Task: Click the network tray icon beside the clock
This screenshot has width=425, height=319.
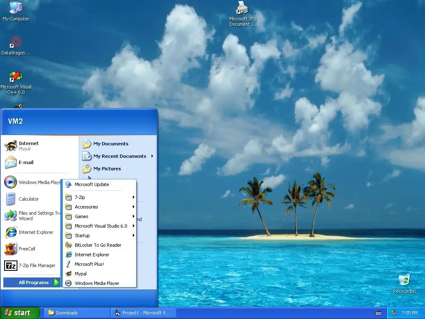Action: (x=394, y=313)
